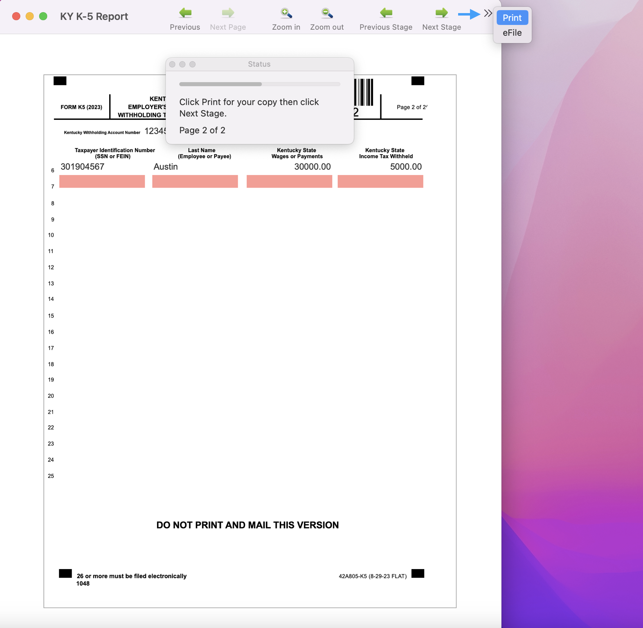Viewport: 643px width, 628px height.
Task: Click the Status dialog progress bar
Action: pyautogui.click(x=259, y=84)
